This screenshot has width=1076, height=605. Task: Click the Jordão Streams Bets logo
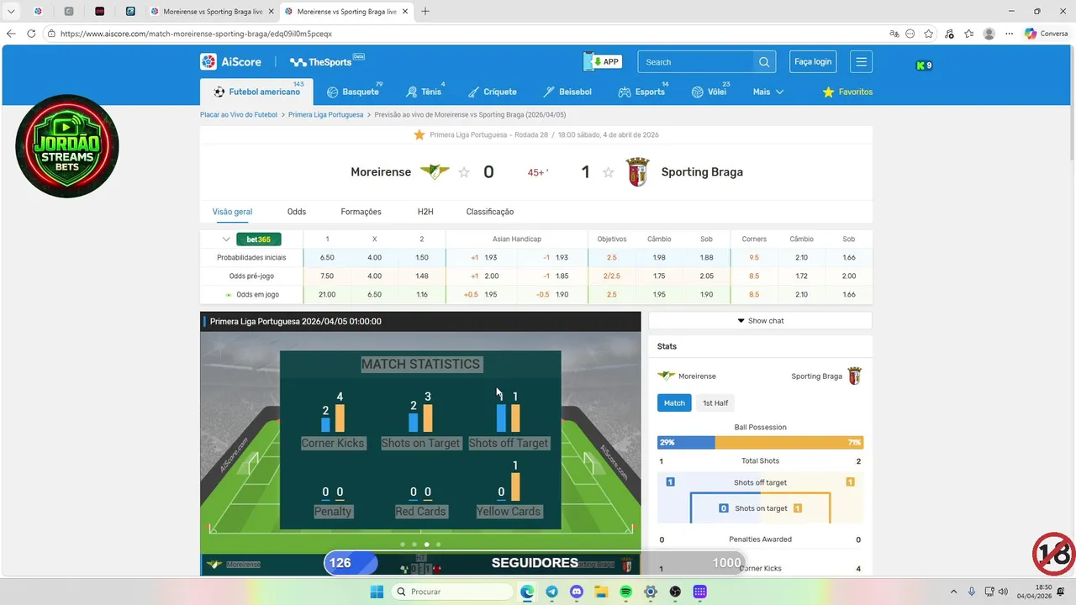pyautogui.click(x=67, y=146)
